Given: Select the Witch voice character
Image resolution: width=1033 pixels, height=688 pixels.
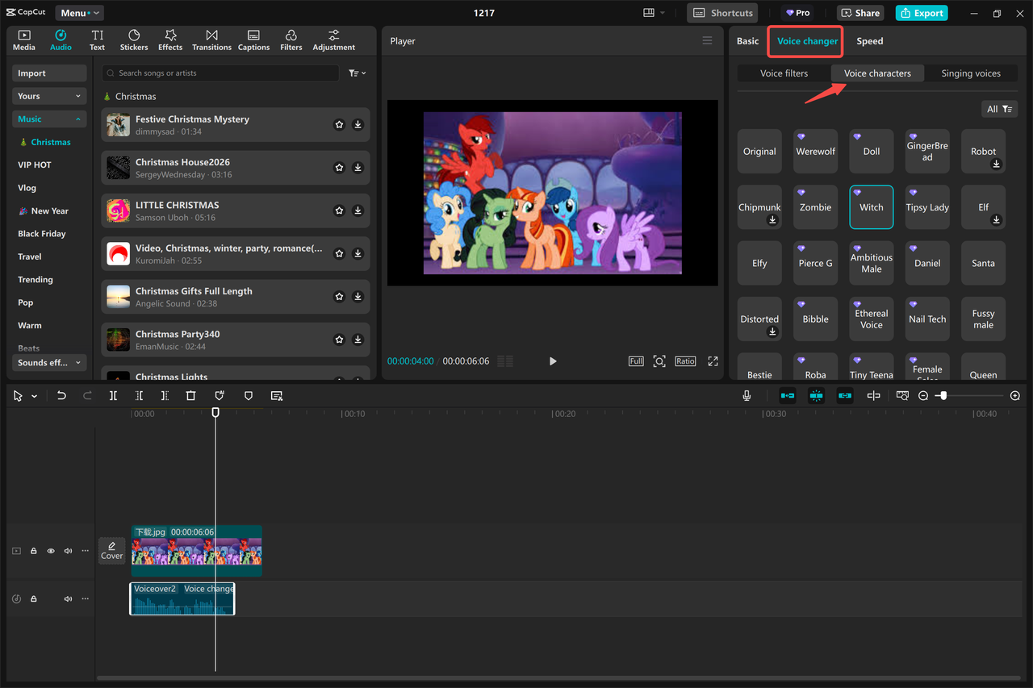Looking at the screenshot, I should point(871,206).
